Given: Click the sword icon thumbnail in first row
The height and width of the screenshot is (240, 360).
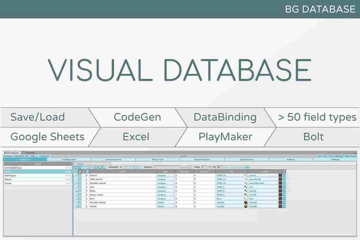Looking at the screenshot, I should pos(246,175).
